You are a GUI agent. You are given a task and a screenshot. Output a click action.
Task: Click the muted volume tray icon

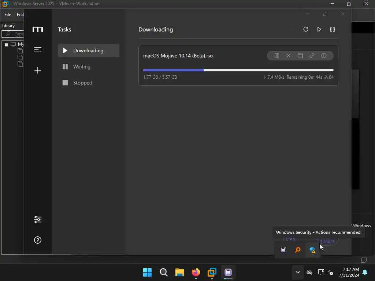330,272
